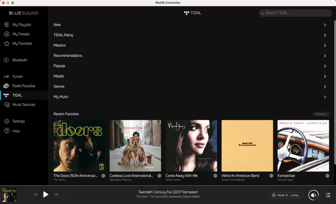Open options icon for Come Away With Me
This screenshot has width=336, height=204.
click(x=215, y=176)
